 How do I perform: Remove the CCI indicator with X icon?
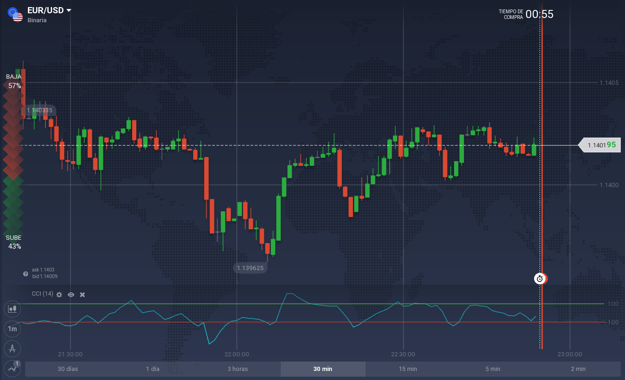point(82,295)
